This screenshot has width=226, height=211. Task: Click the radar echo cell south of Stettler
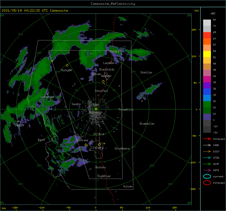pos(149,91)
